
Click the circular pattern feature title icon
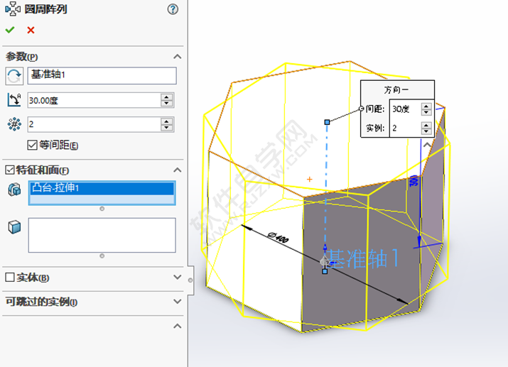[13, 9]
